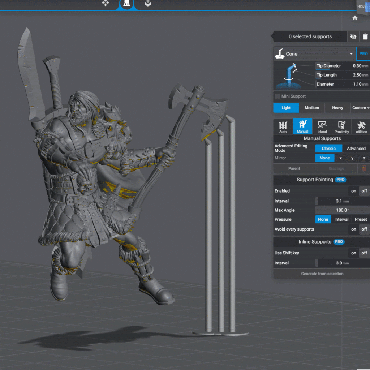Expand the Custom preset dropdown
Viewport: 370px width, 370px height.
(x=361, y=108)
